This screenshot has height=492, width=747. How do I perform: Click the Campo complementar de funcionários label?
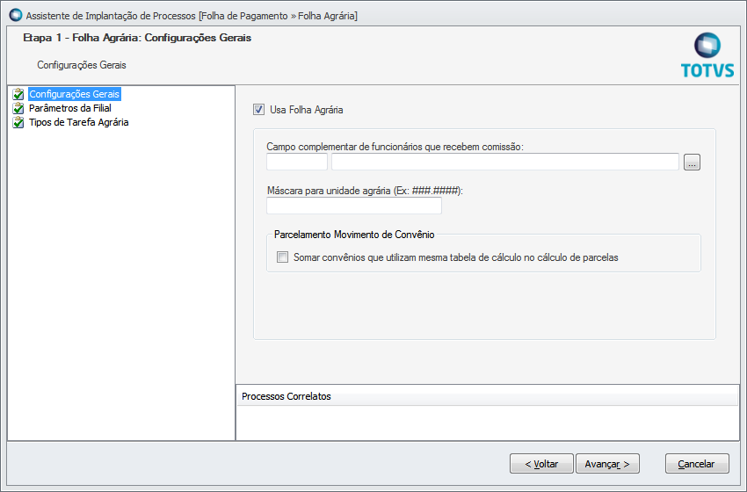point(395,147)
